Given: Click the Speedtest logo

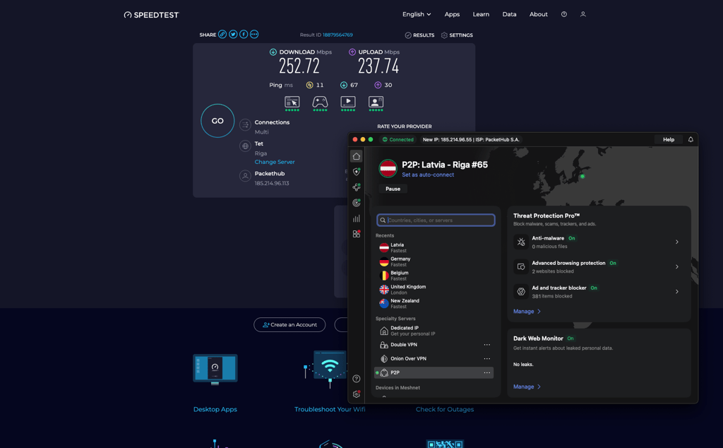Looking at the screenshot, I should pos(151,15).
